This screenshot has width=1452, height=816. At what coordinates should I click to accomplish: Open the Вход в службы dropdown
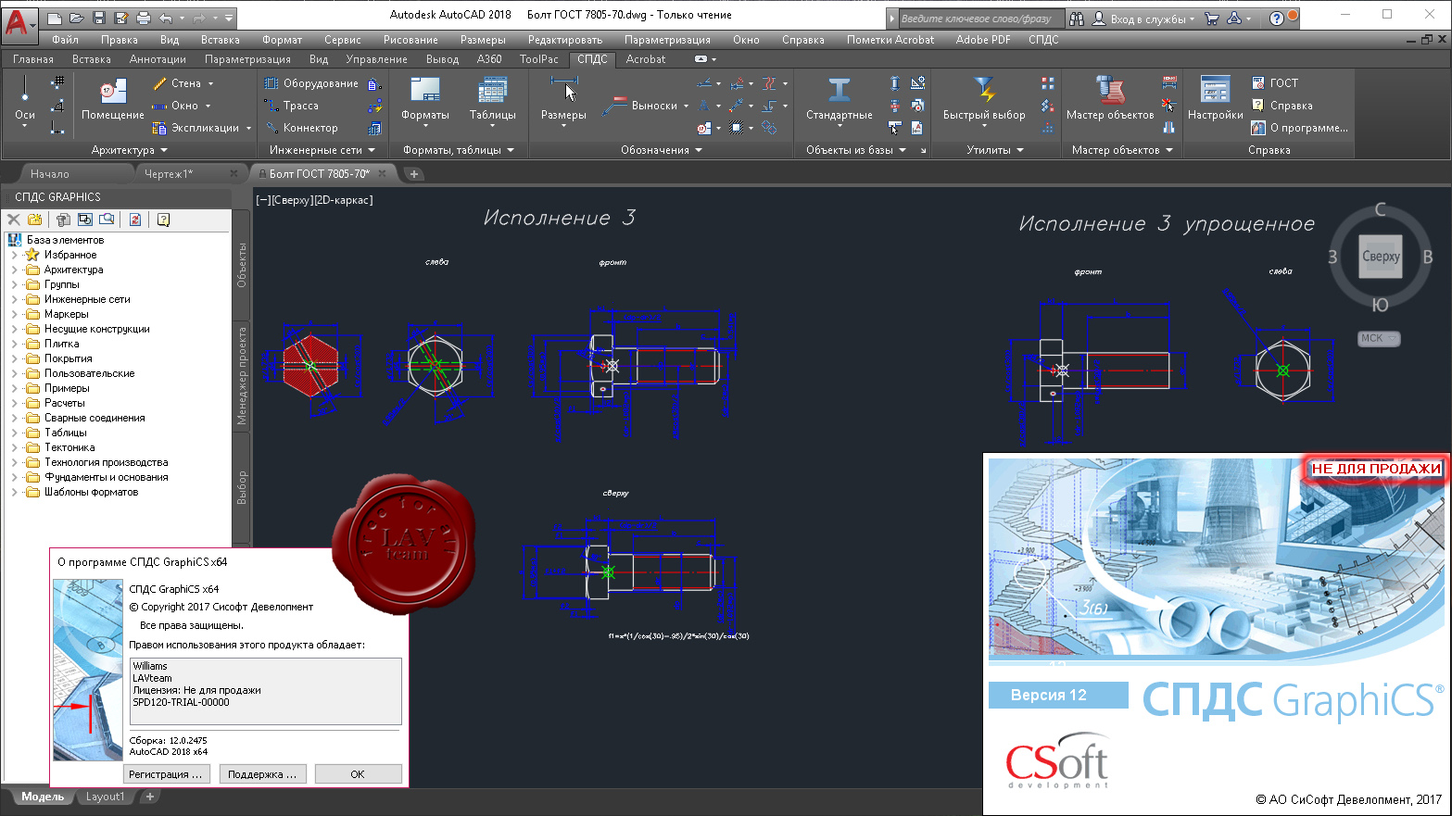[x=1145, y=19]
